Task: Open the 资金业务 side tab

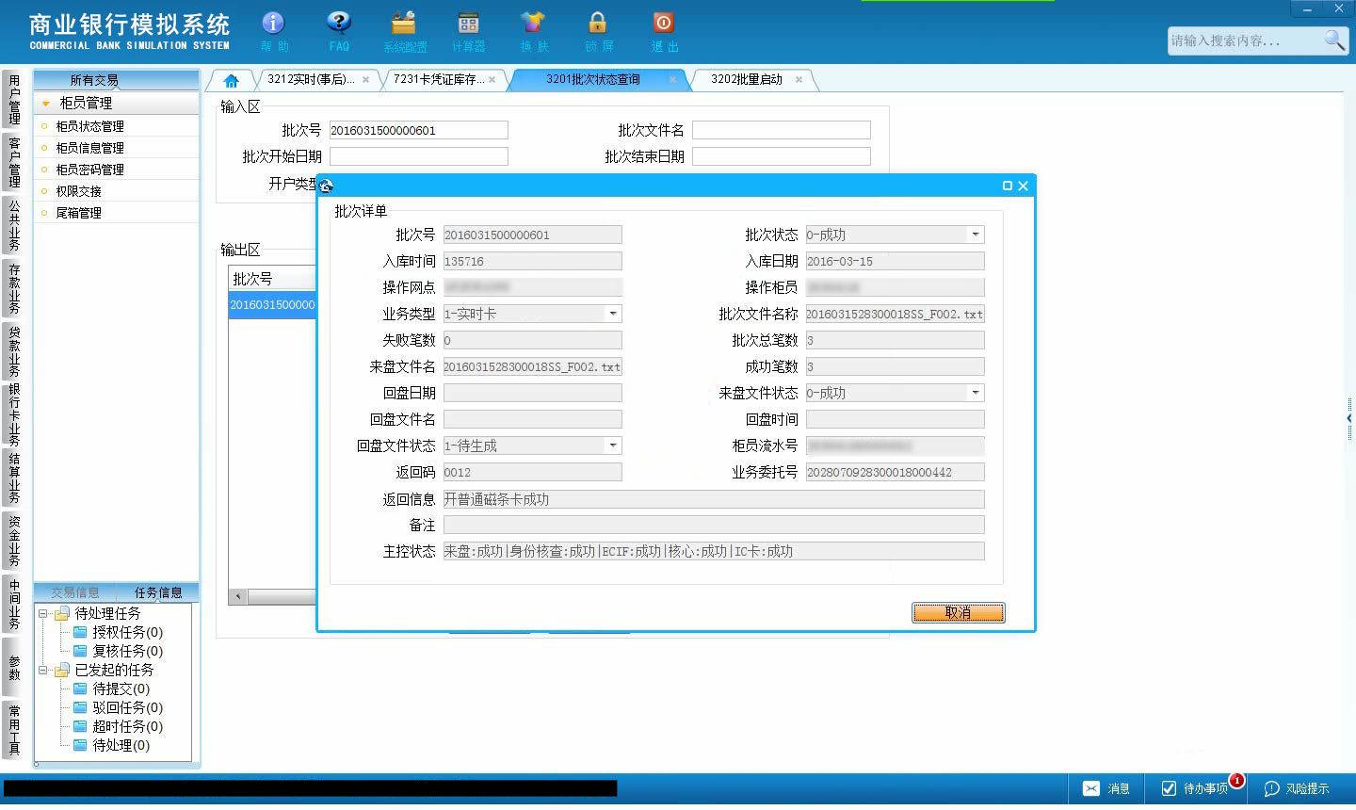Action: (14, 541)
